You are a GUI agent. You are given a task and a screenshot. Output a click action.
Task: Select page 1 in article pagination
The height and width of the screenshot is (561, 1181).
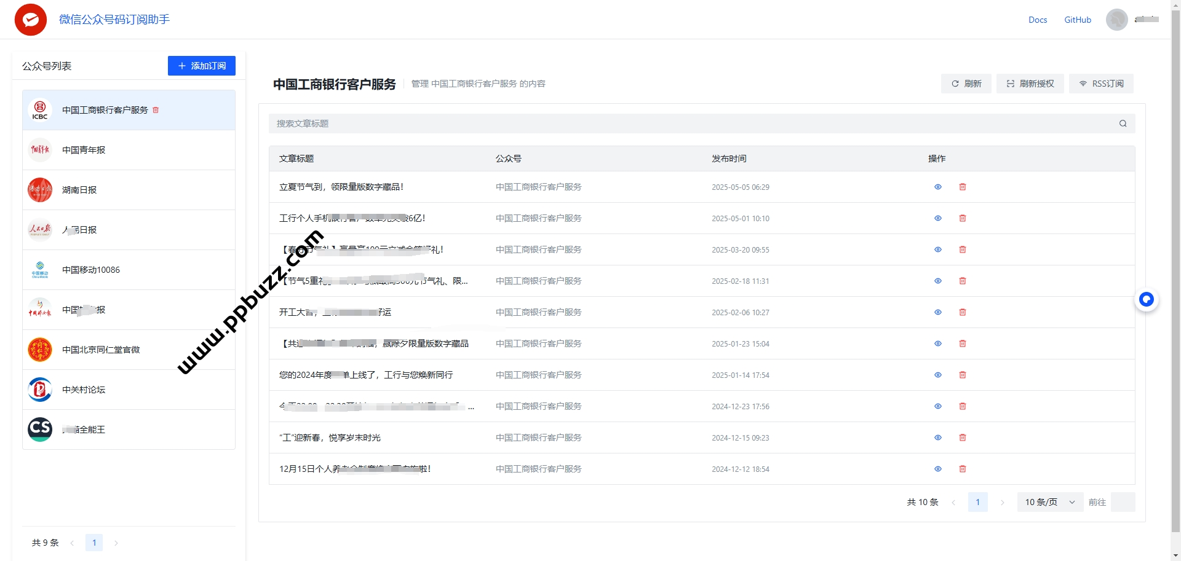coord(977,502)
